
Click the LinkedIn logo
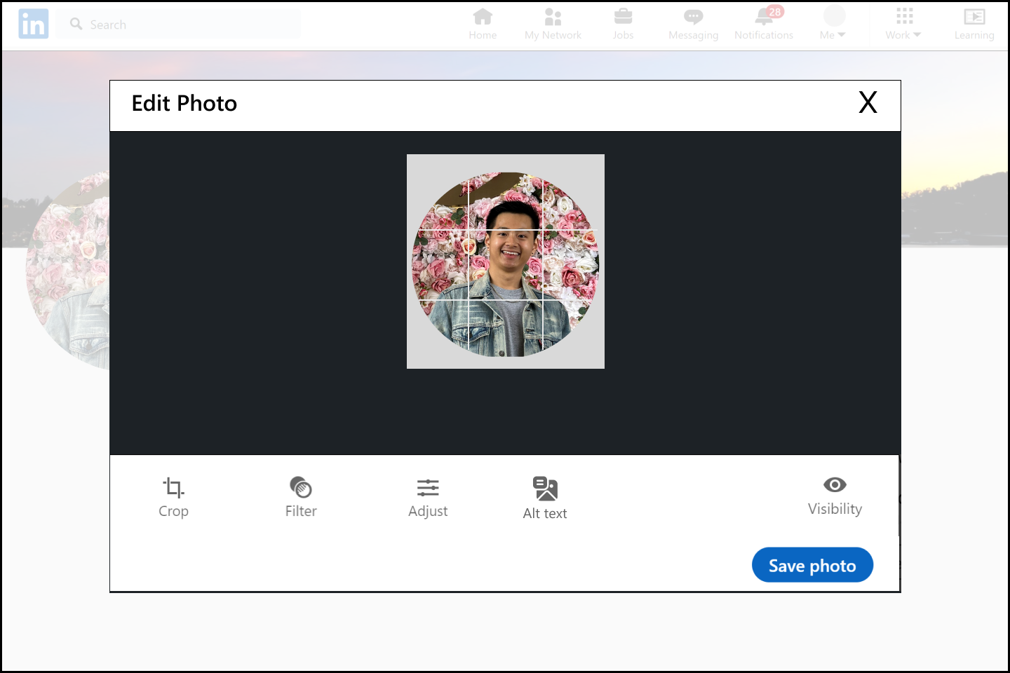pos(34,24)
